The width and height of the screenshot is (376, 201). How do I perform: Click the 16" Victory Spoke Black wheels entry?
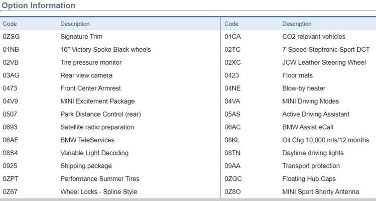pyautogui.click(x=105, y=50)
